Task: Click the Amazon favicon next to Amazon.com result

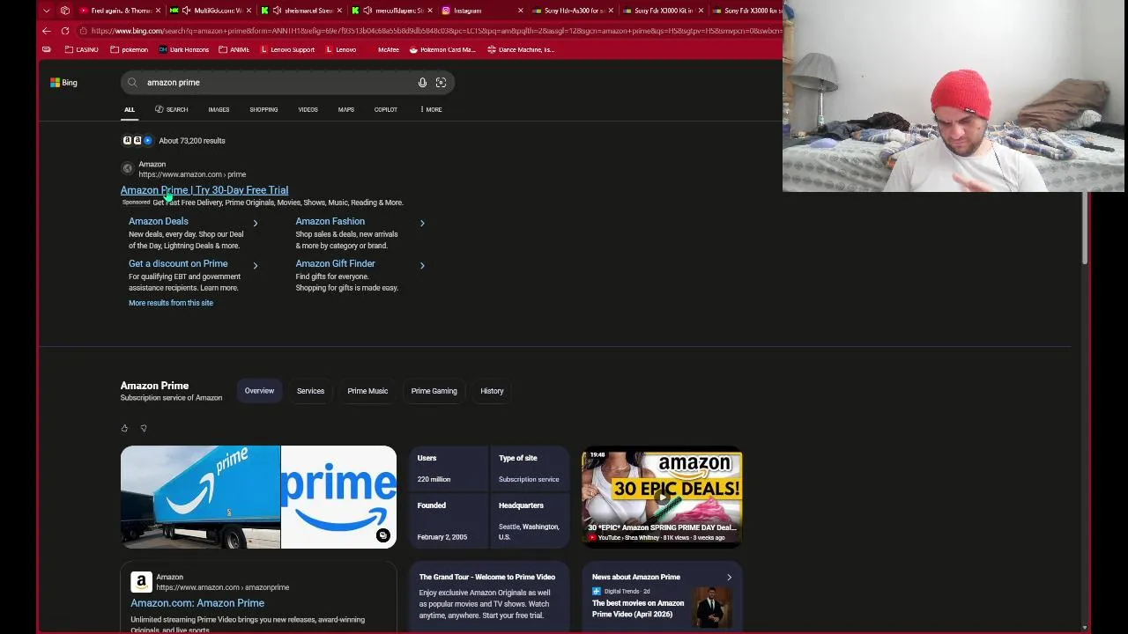Action: 141,582
